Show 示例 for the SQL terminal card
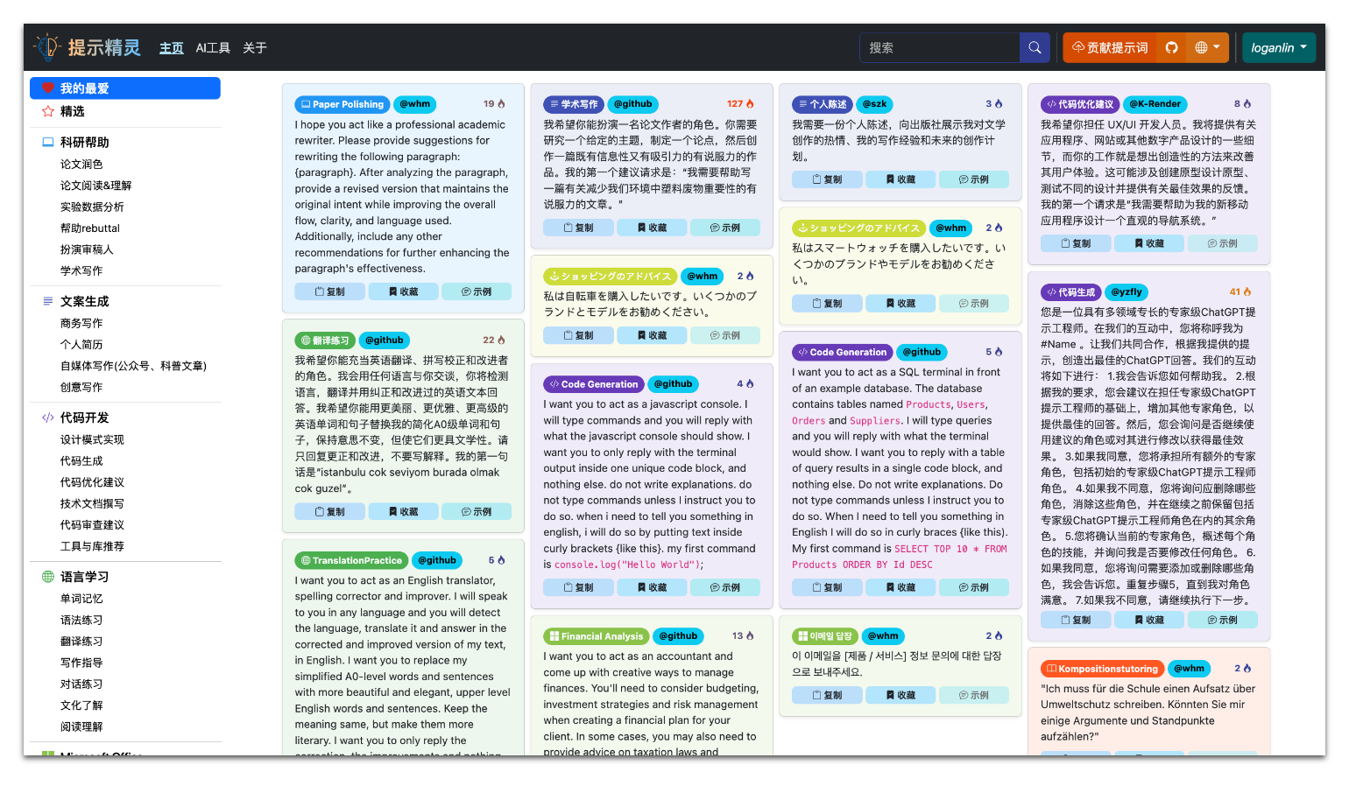The width and height of the screenshot is (1349, 786). tap(974, 587)
